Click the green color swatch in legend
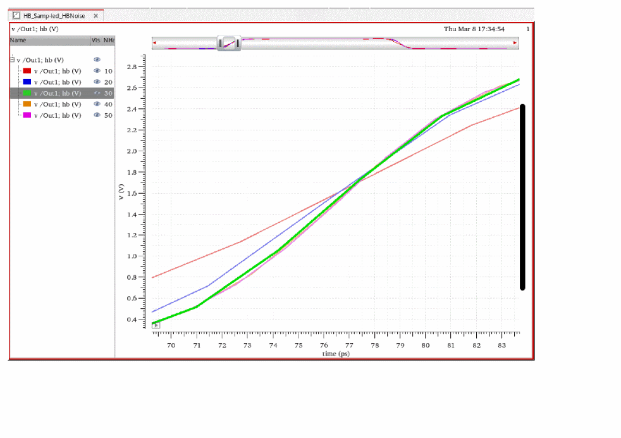This screenshot has height=438, width=621. click(27, 93)
